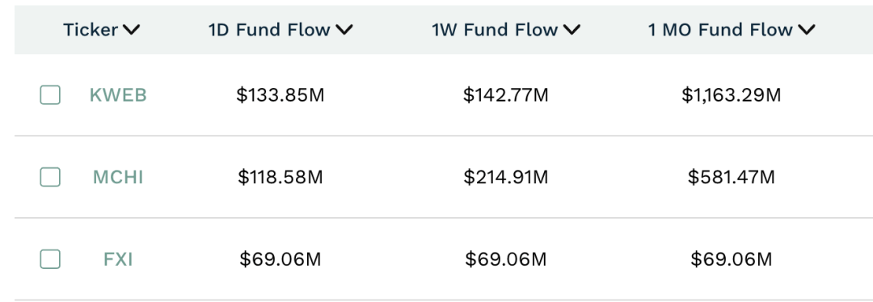The image size is (873, 302).
Task: Select KWEB 1D flow value $133.85M
Action: pyautogui.click(x=280, y=95)
